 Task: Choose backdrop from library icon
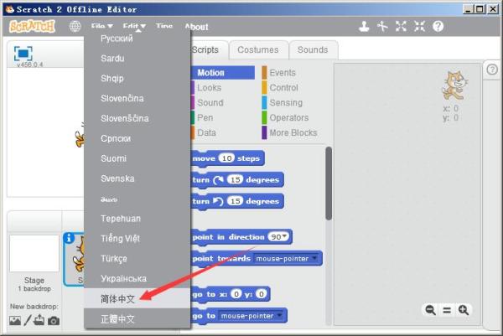[15, 320]
